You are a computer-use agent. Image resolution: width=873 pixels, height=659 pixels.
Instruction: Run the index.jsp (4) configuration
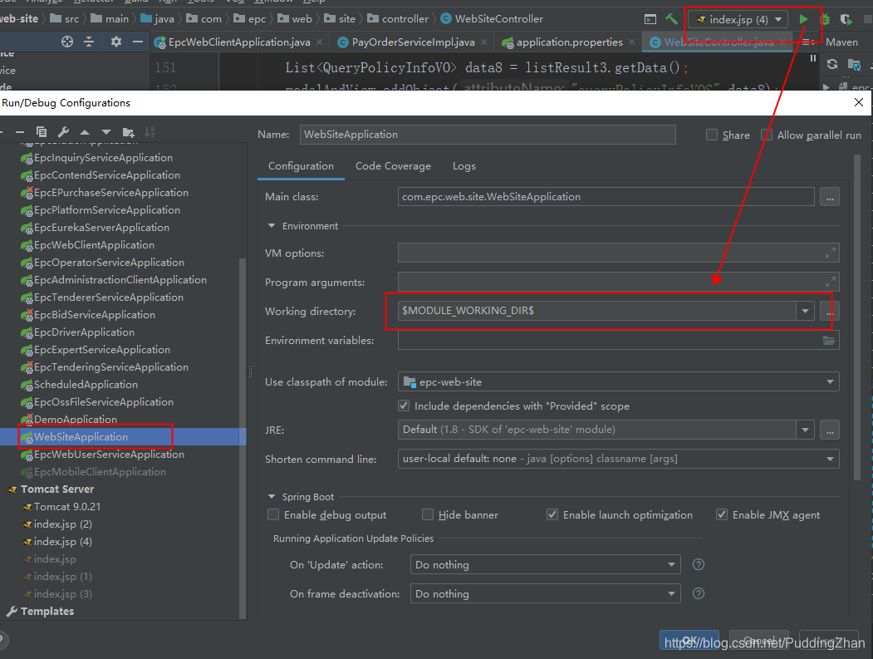coord(803,19)
